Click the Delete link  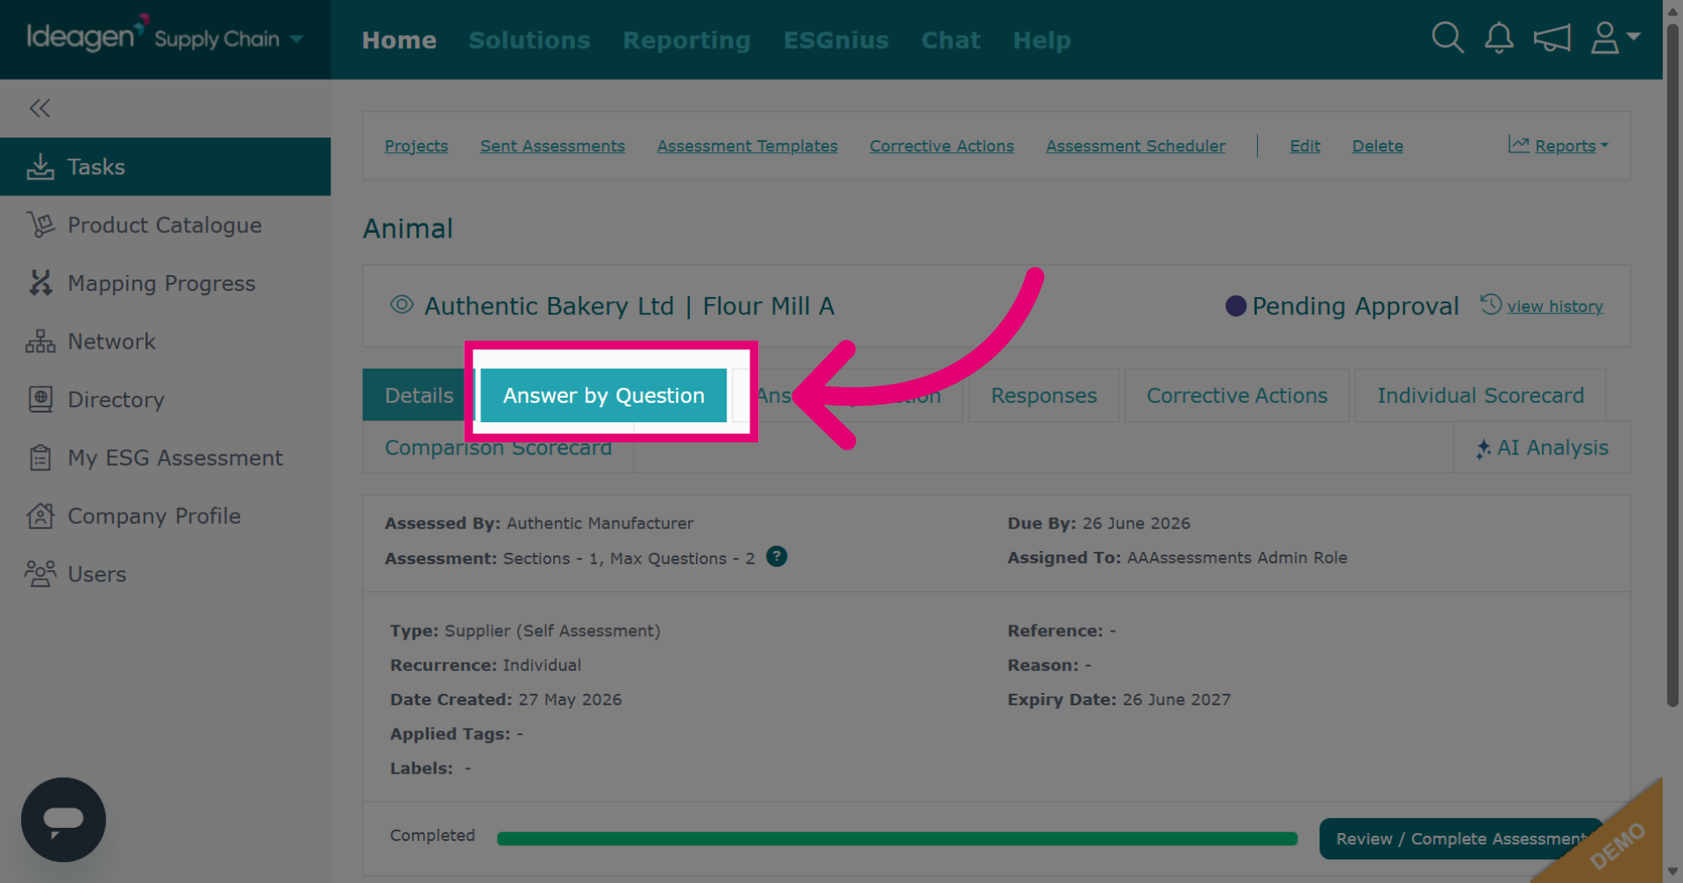coord(1377,146)
